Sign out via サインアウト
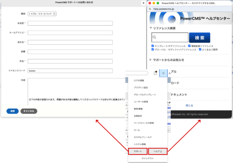Viewport: 233px width, 163px height. click(x=148, y=158)
